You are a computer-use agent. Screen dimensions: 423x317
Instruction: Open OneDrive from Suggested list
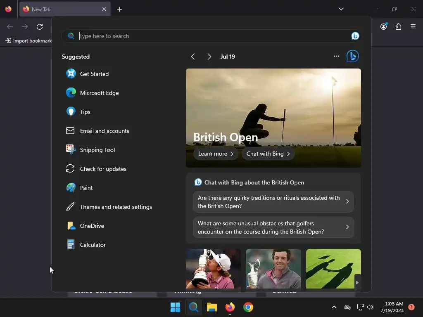tap(85, 226)
